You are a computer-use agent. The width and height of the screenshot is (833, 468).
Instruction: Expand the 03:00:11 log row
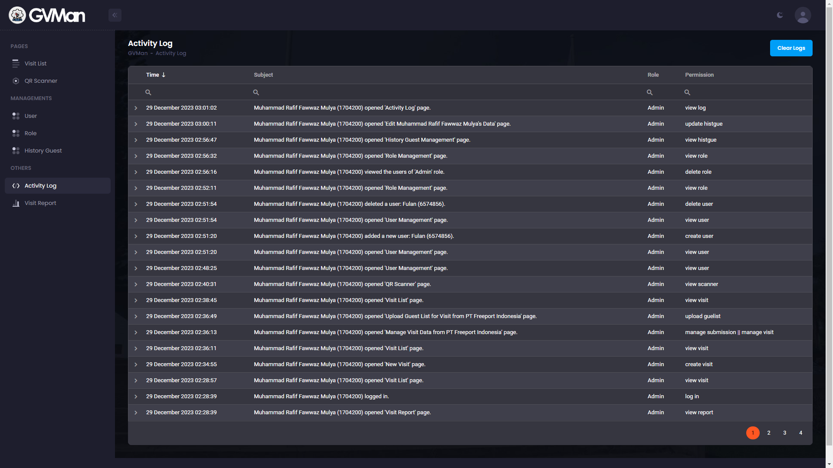136,124
